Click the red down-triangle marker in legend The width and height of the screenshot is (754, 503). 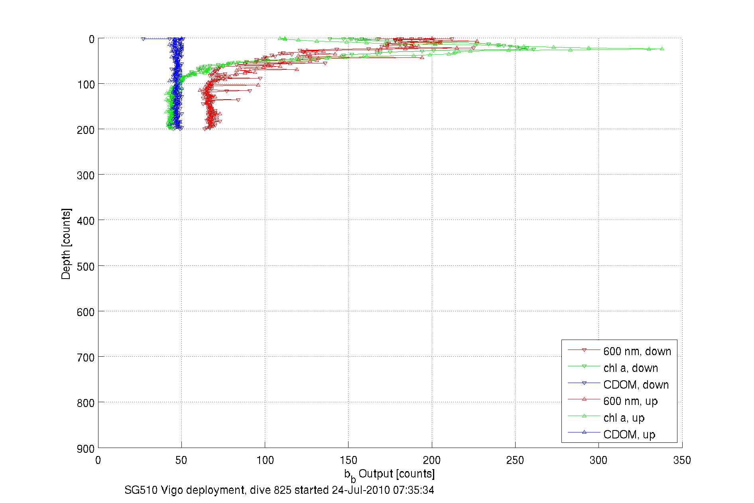click(584, 350)
